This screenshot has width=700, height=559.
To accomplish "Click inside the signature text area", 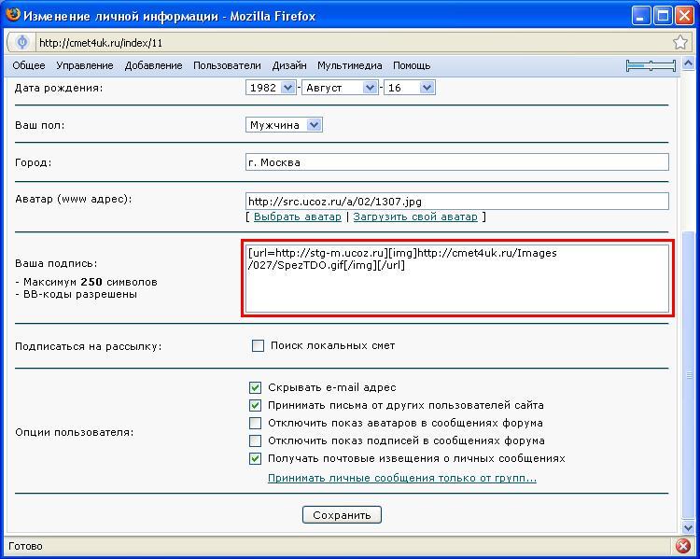I will point(457,278).
